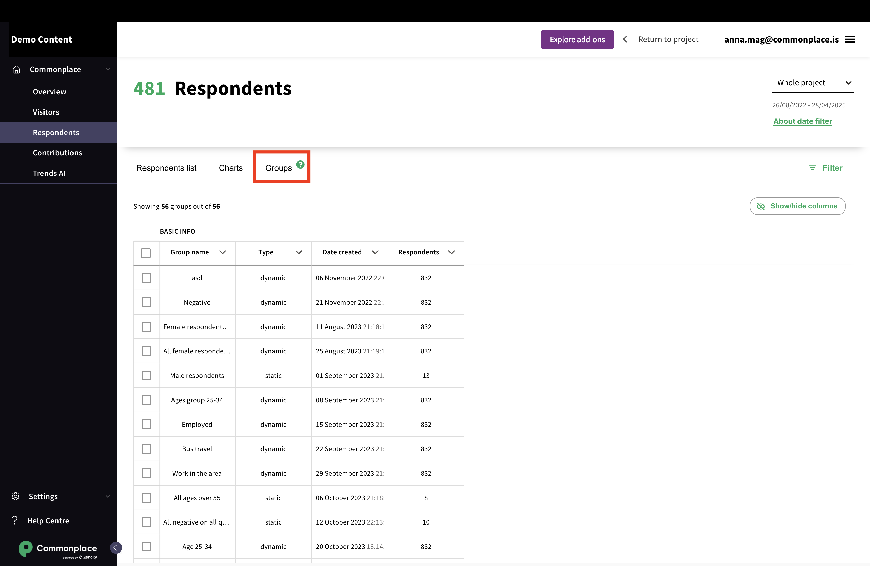
Task: Collapse the sidebar with the round arrow button
Action: pyautogui.click(x=115, y=547)
